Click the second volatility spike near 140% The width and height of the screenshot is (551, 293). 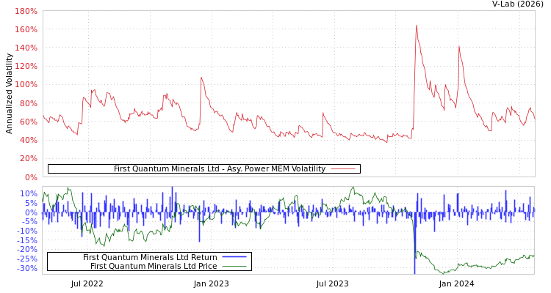click(x=459, y=47)
